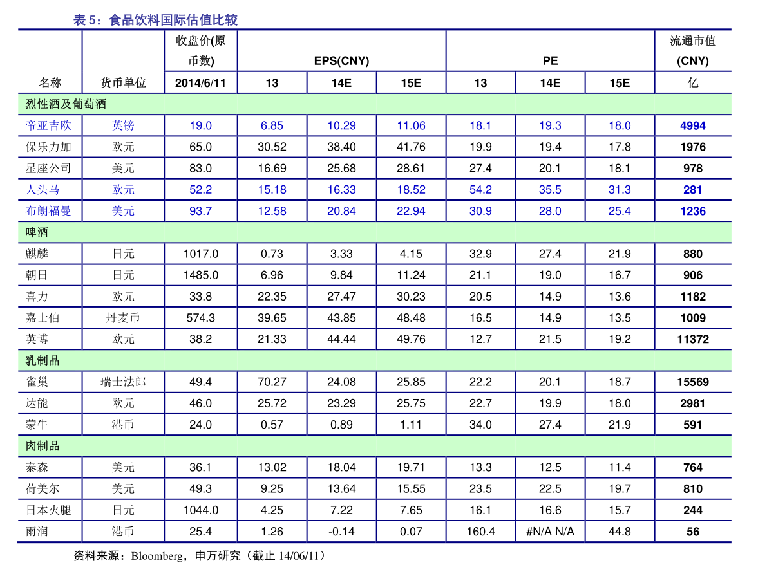The width and height of the screenshot is (767, 574).
Task: Click 日本火腿 closing price 1044.0
Action: pos(200,510)
